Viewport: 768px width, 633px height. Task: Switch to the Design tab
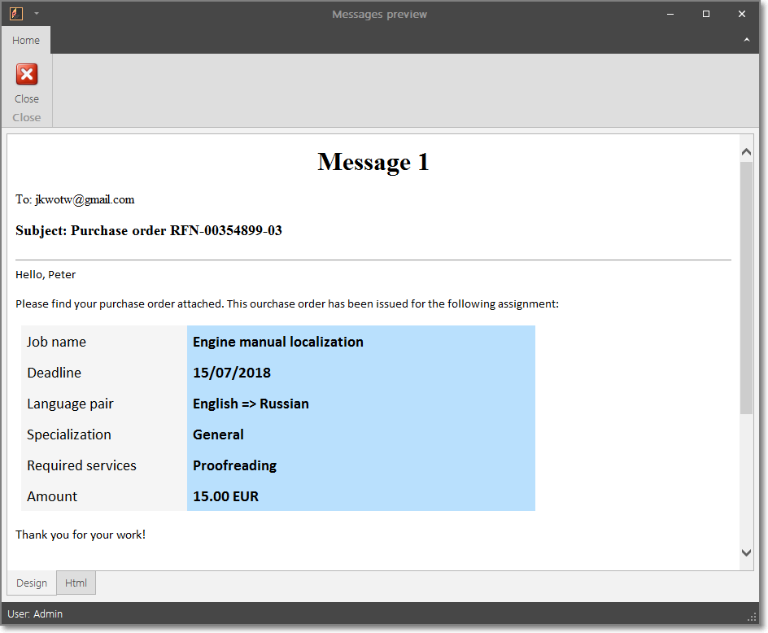coord(32,583)
